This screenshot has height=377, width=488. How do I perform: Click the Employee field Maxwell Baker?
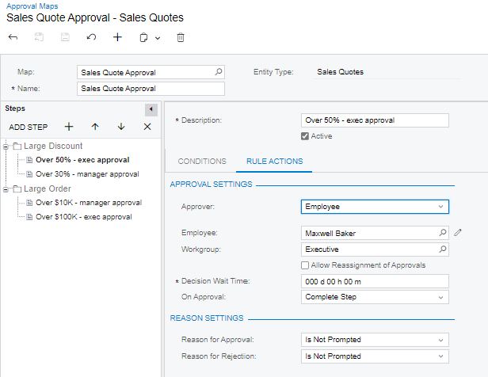click(375, 233)
